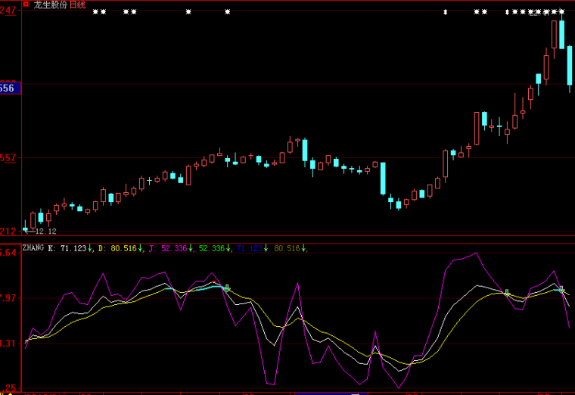Click the diamond-shaped marker in the top marker row
Image resolution: width=575 pixels, height=395 pixels.
[x=446, y=12]
